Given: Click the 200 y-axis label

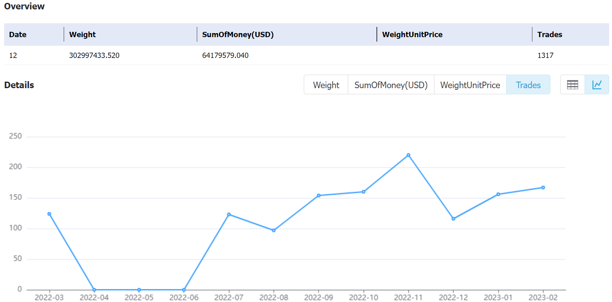Looking at the screenshot, I should click(15, 167).
